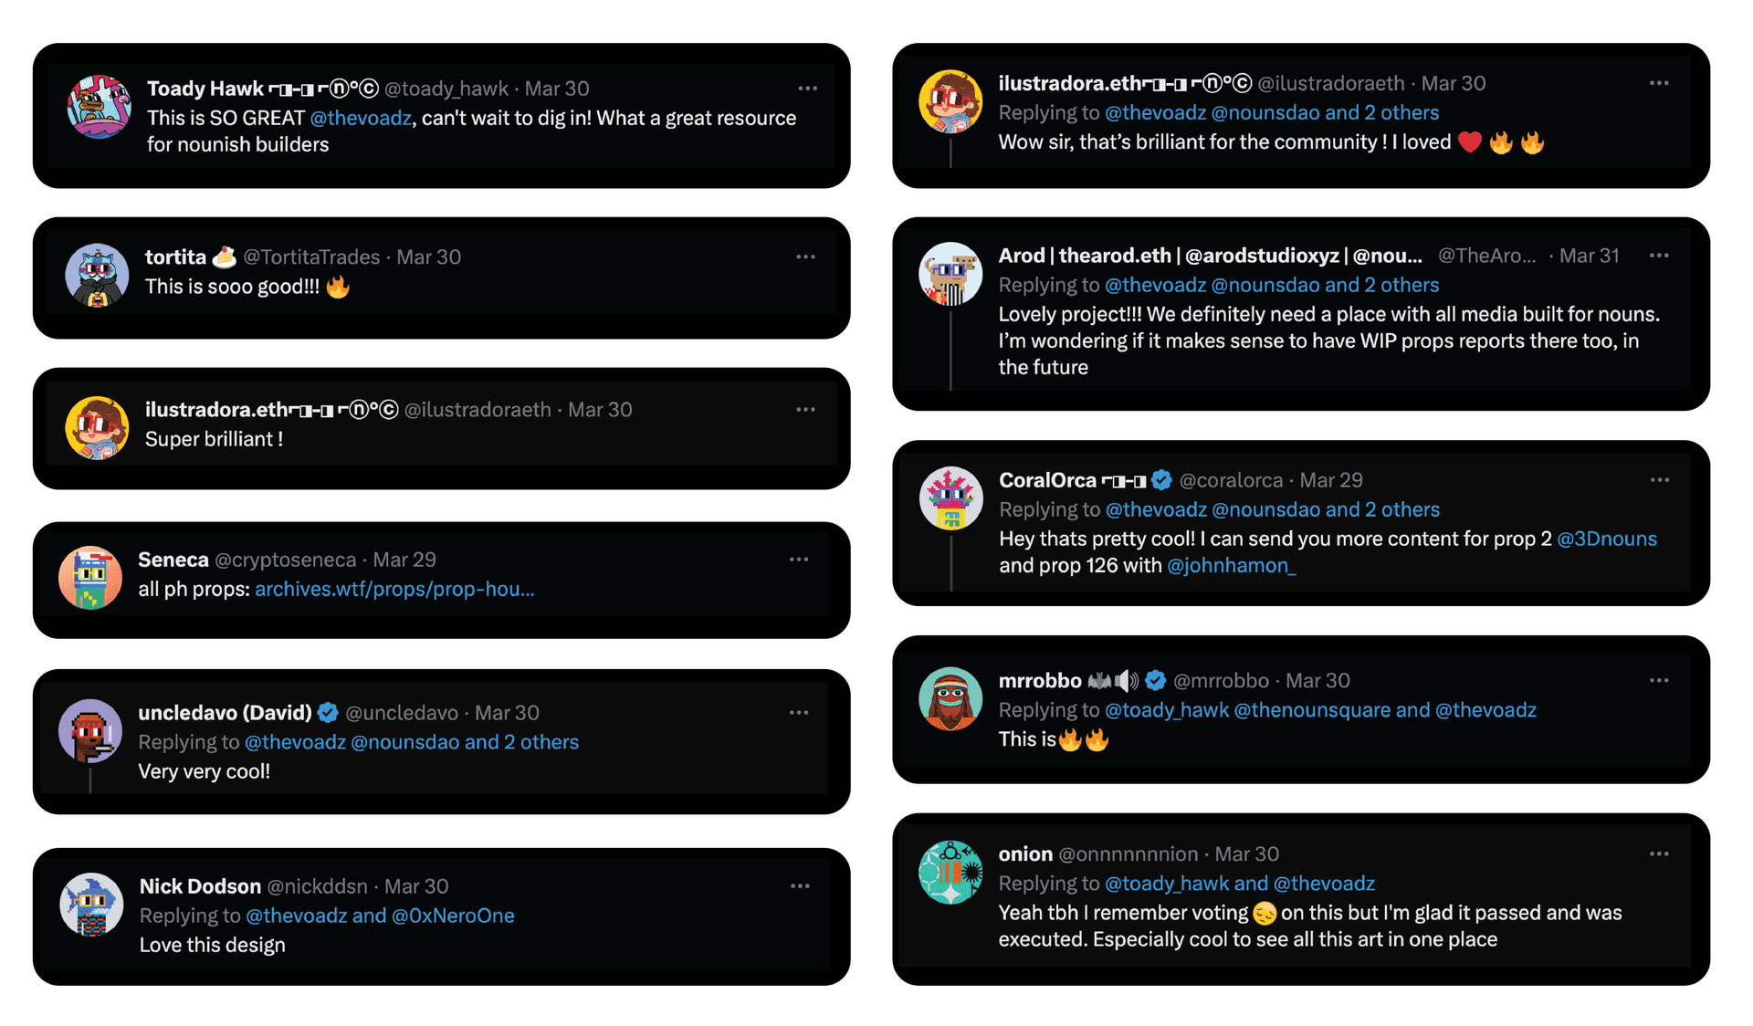The width and height of the screenshot is (1753, 1026).
Task: Expand options menu on onion's reply
Action: click(x=1659, y=854)
